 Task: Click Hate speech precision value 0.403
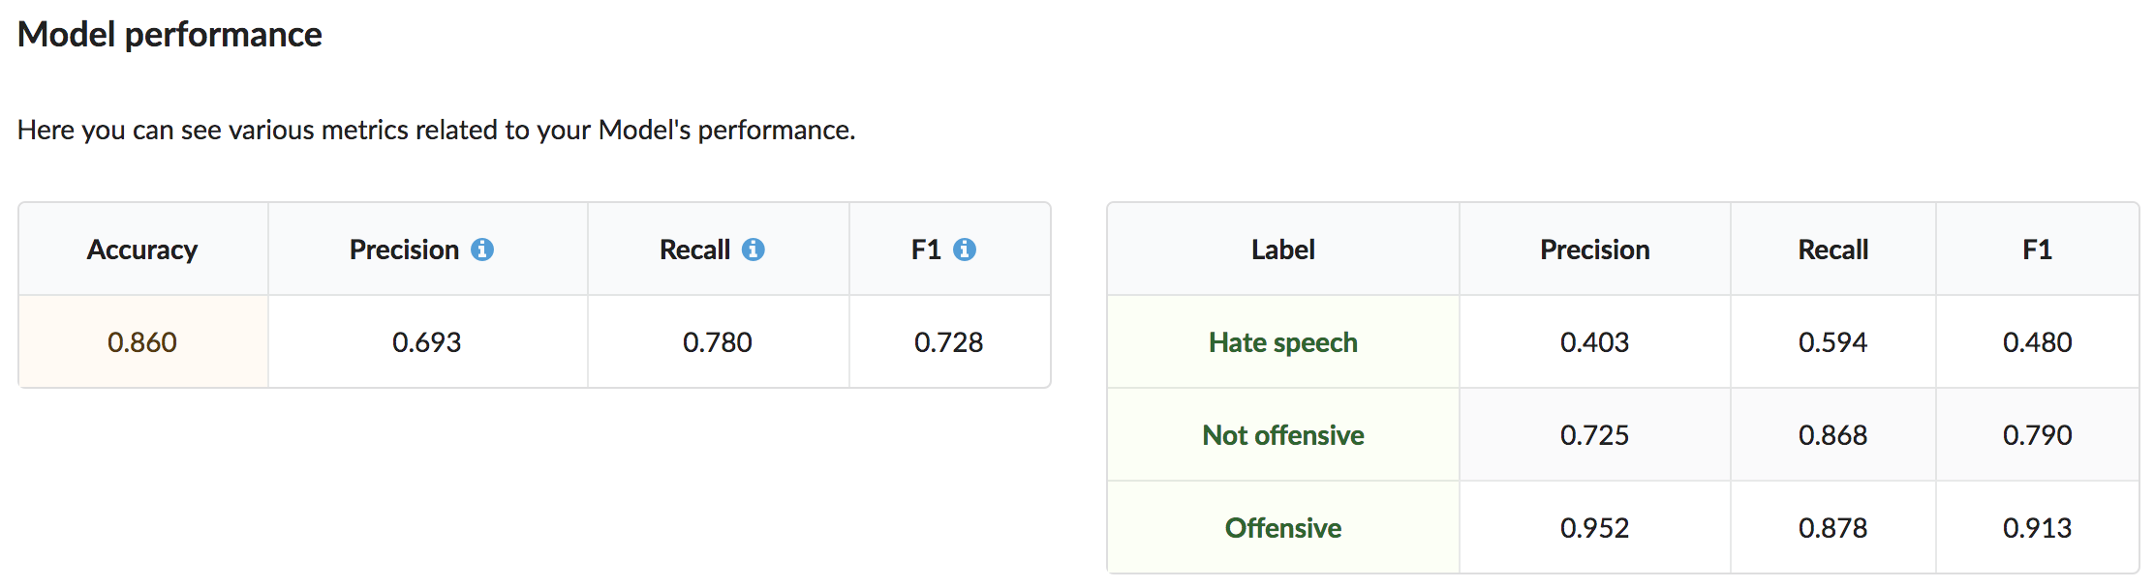(1595, 342)
